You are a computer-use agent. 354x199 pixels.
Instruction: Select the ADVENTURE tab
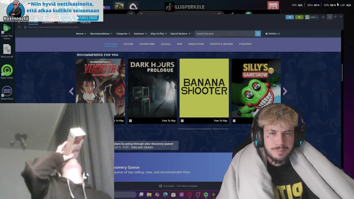(147, 44)
